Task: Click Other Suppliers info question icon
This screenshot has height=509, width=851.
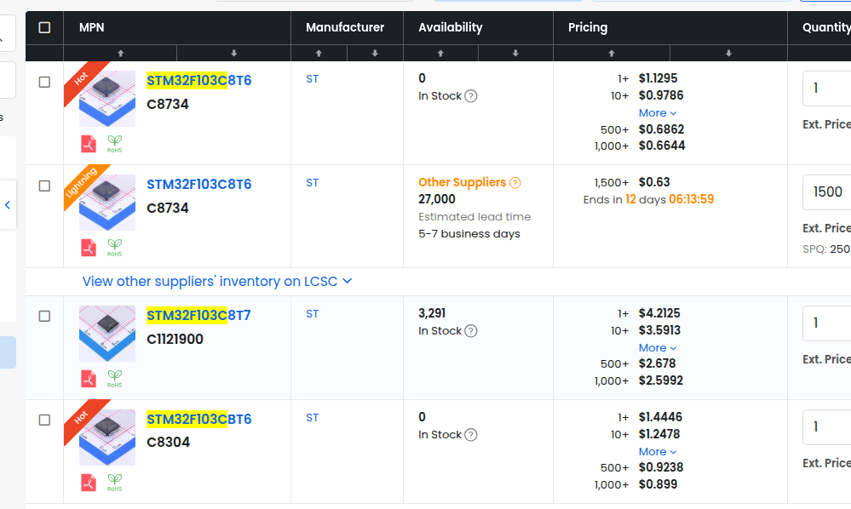Action: [x=515, y=183]
